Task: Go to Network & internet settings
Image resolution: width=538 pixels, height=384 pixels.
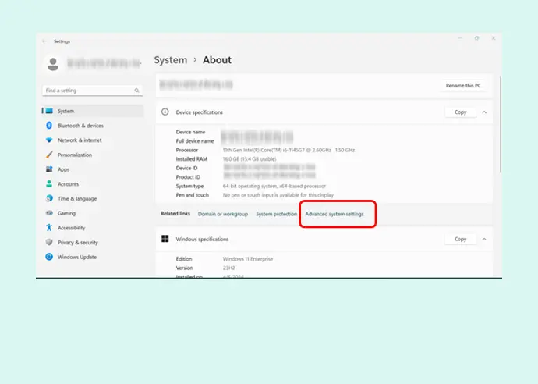Action: point(92,140)
